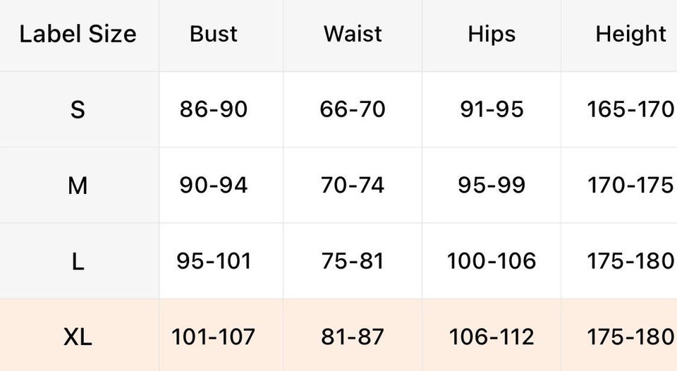Image resolution: width=677 pixels, height=371 pixels.
Task: Click the 81-87 waist cell in XL row
Action: click(x=353, y=337)
